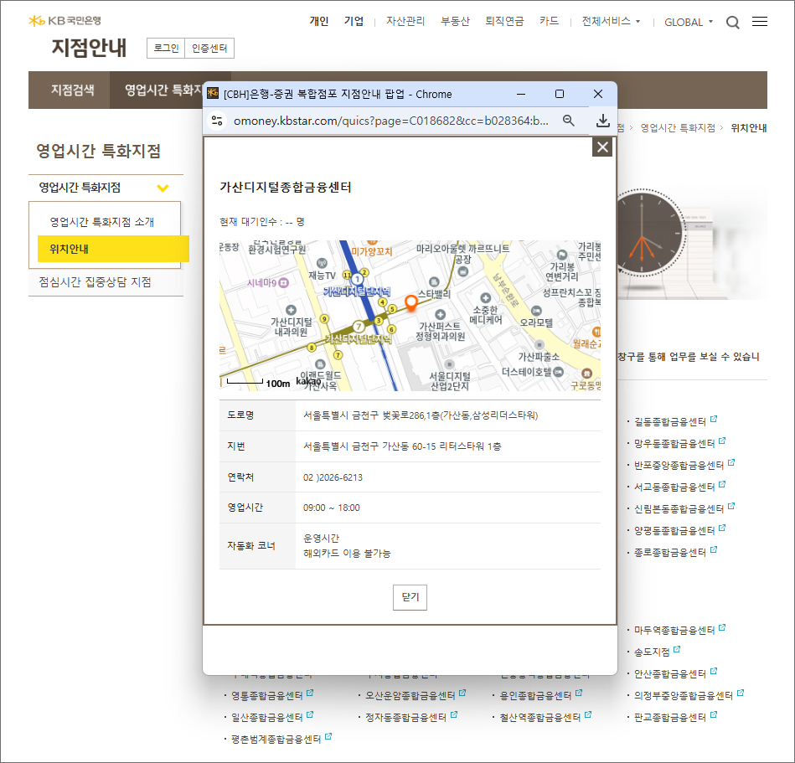Click the zoom magnifier icon in popup address bar
This screenshot has width=795, height=763.
point(568,121)
